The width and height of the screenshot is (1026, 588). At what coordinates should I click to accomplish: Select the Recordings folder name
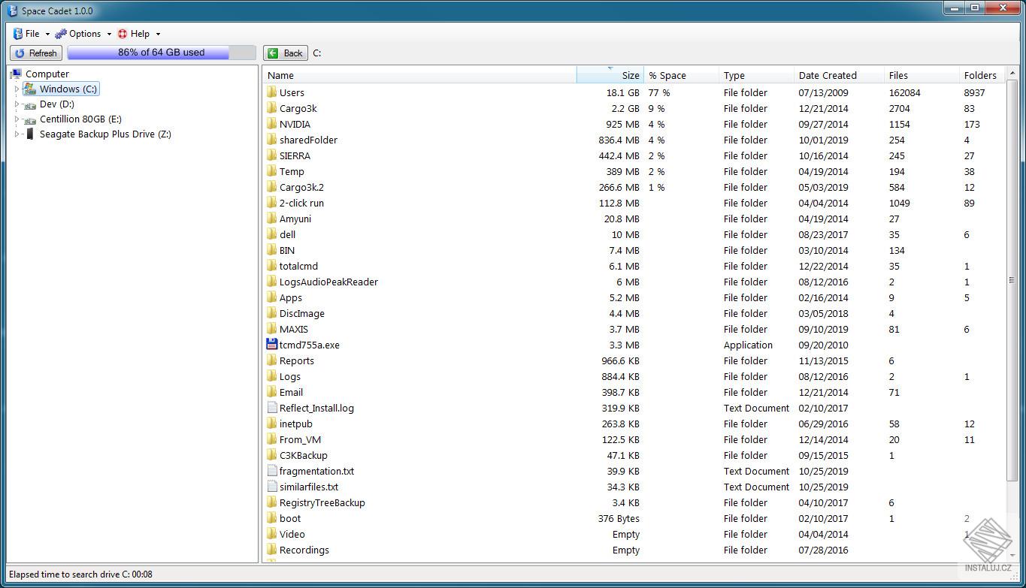pos(304,550)
